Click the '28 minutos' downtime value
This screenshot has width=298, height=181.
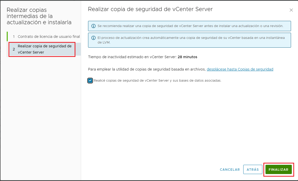point(187,57)
